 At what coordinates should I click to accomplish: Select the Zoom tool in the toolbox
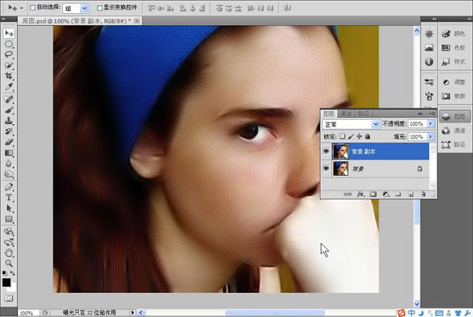click(x=9, y=264)
